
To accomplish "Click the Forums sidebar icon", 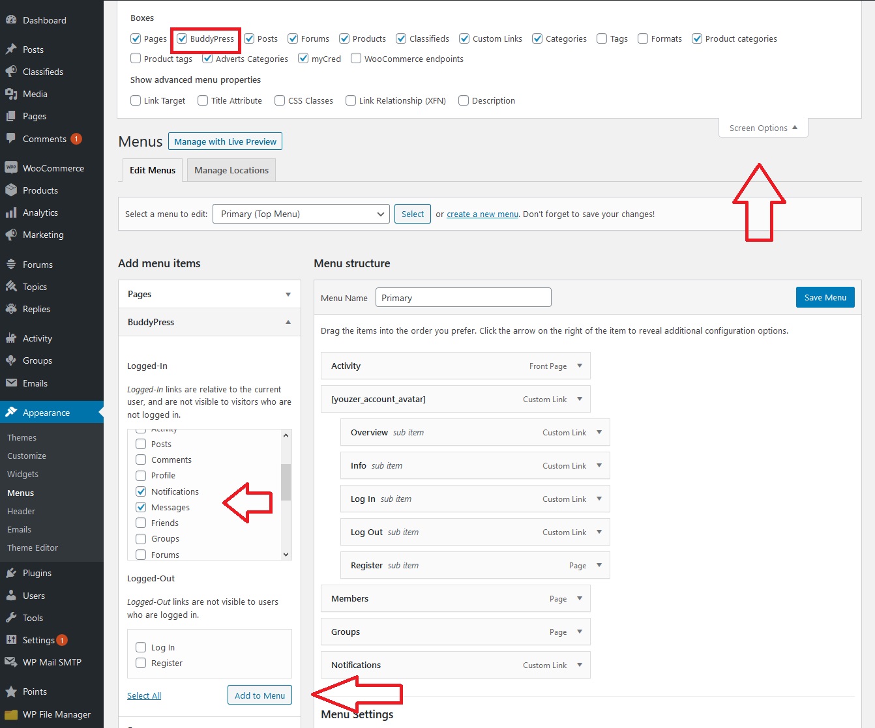I will pyautogui.click(x=11, y=265).
